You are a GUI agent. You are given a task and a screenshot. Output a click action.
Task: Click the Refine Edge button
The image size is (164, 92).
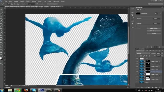coord(53,4)
